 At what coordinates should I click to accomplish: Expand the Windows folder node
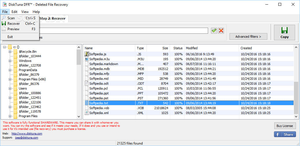[10, 61]
